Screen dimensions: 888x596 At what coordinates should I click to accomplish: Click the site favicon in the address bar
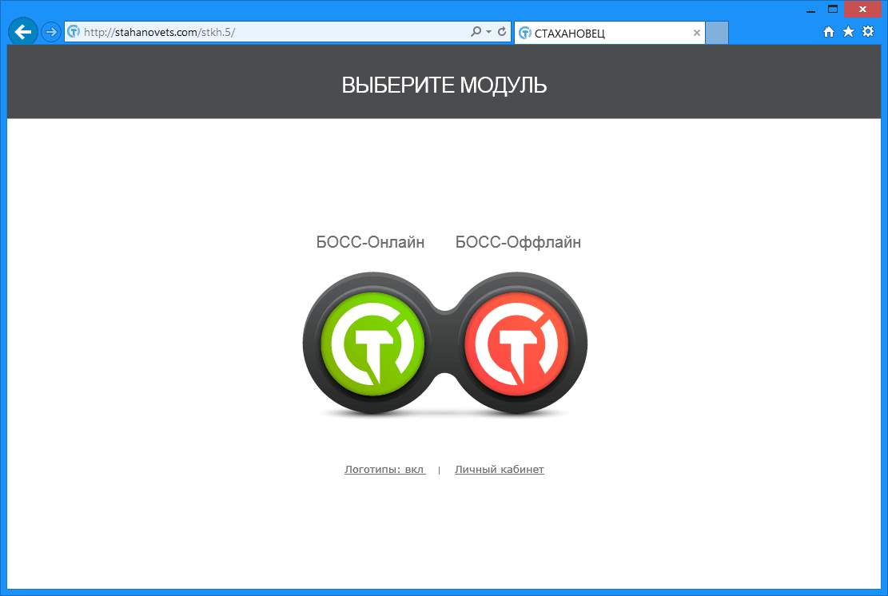coord(74,32)
